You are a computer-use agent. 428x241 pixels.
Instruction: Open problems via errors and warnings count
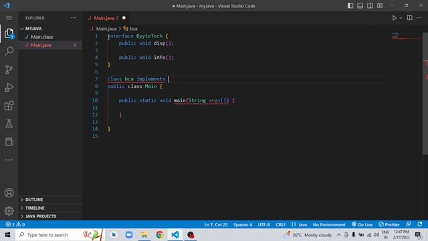click(15, 225)
